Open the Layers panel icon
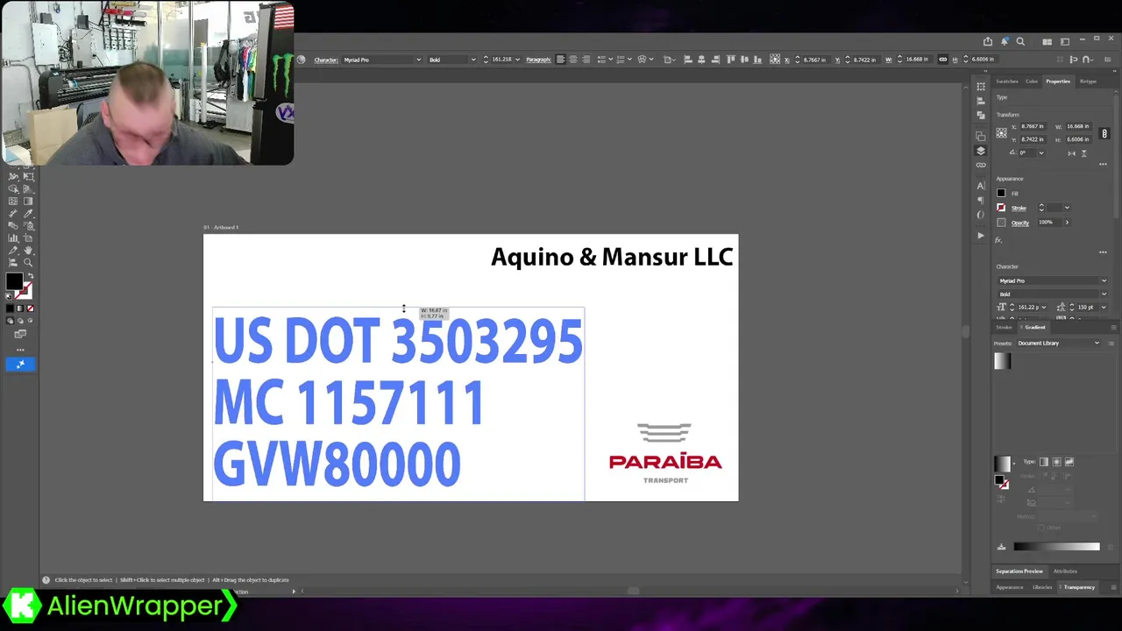The height and width of the screenshot is (631, 1122). [981, 151]
